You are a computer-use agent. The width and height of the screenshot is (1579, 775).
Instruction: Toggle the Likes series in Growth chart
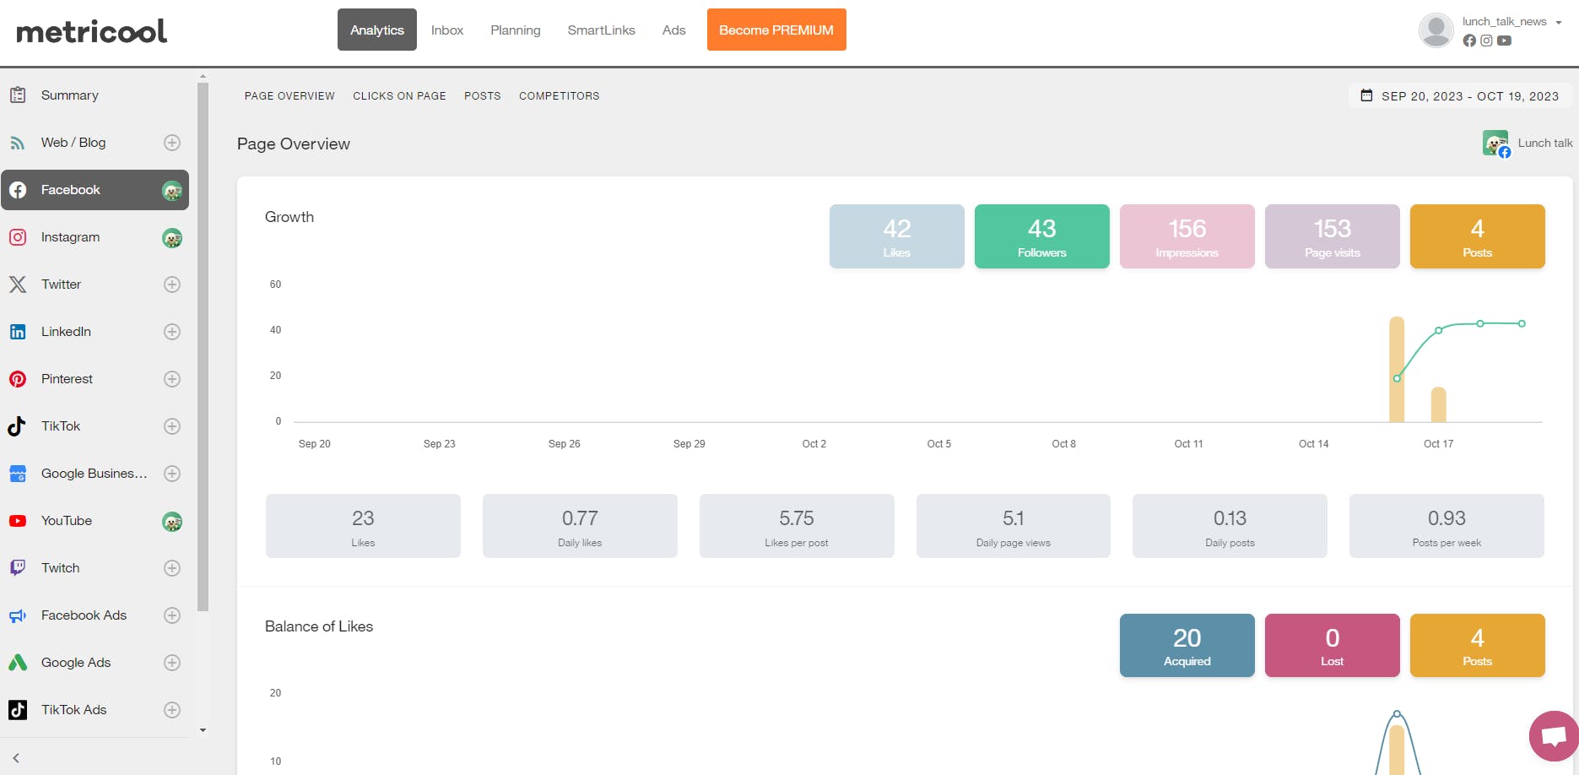896,236
